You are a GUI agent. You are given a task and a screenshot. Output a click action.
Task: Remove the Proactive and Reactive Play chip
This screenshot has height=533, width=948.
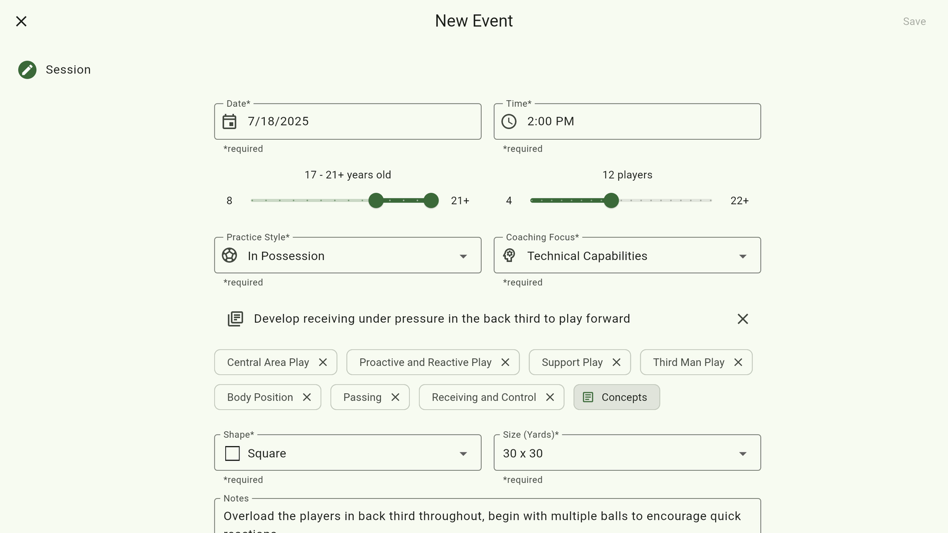click(505, 362)
